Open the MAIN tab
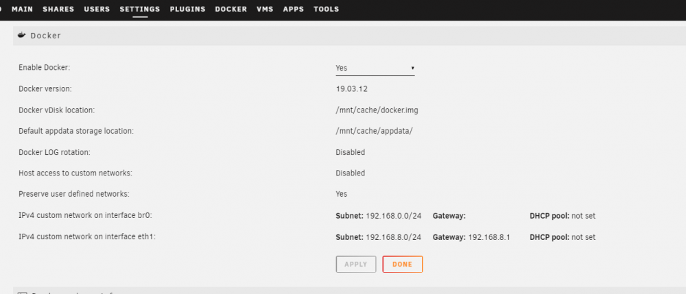This screenshot has height=294, width=686. (23, 9)
